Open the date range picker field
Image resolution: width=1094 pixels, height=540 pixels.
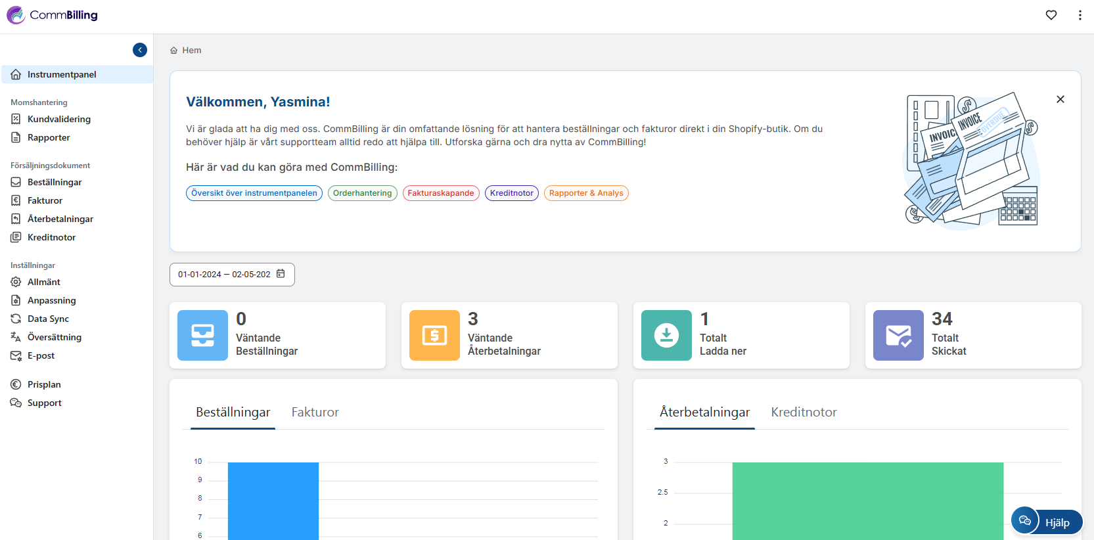[x=224, y=275]
